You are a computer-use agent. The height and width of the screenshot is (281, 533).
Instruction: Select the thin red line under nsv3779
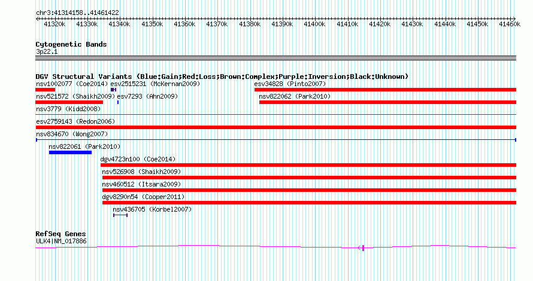275,115
